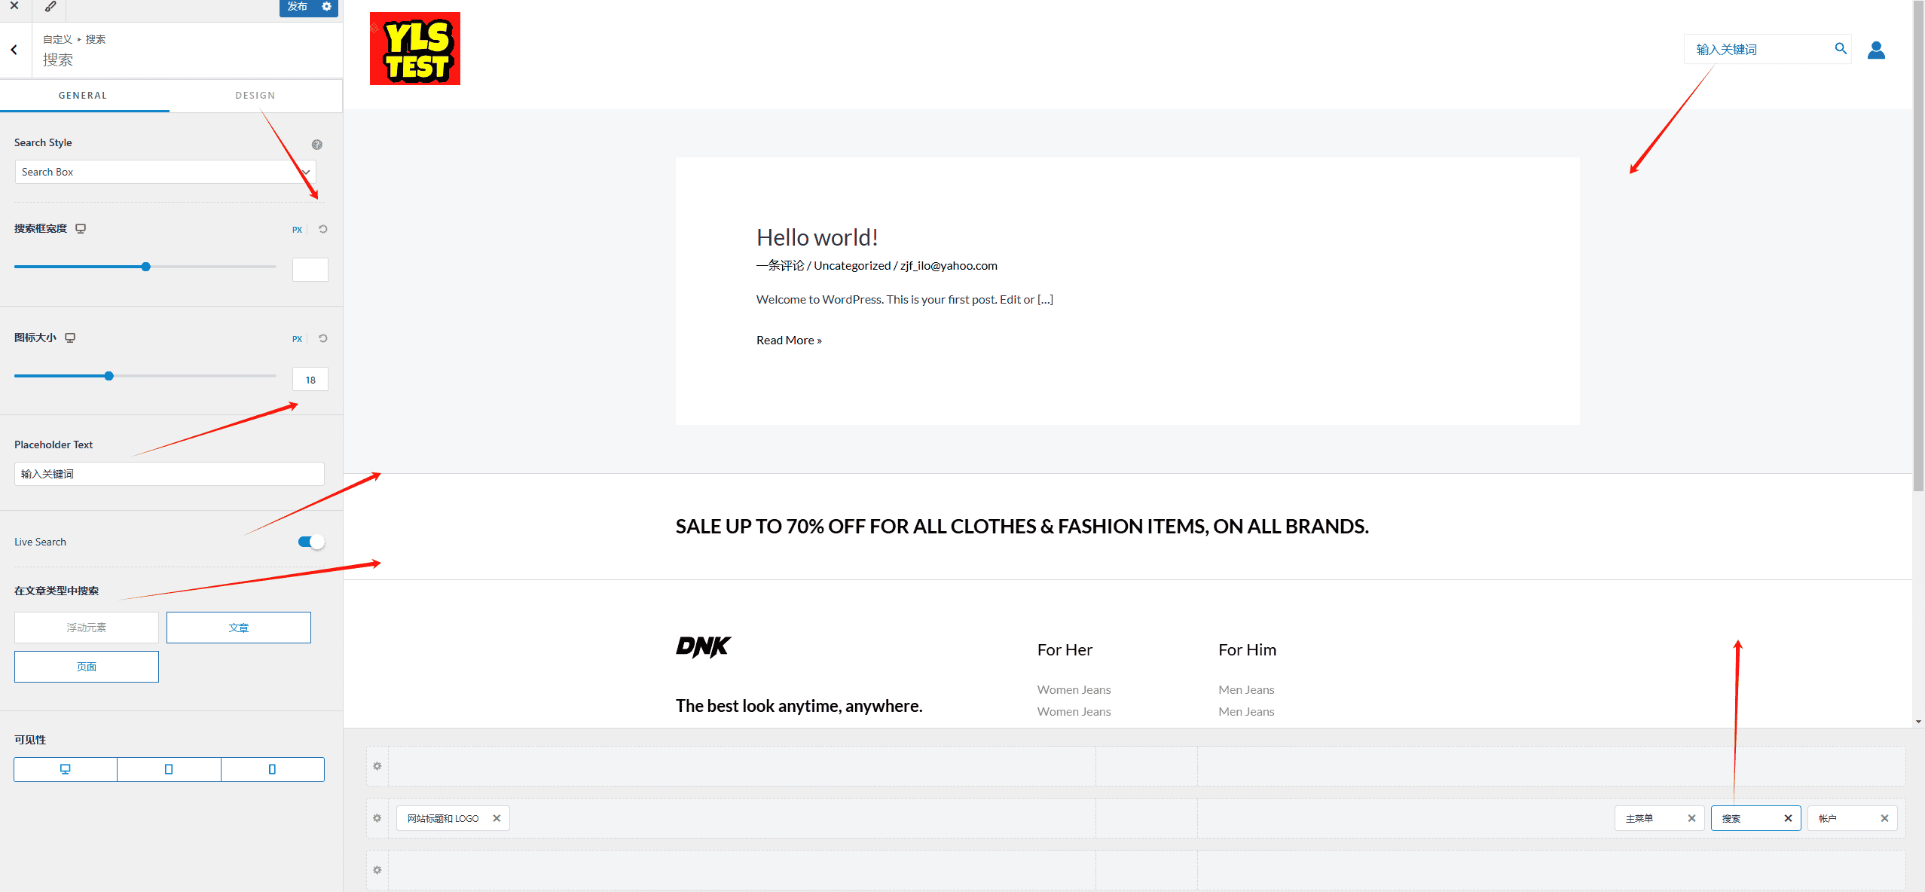
Task: Toggle the Live Search switch
Action: 310,542
